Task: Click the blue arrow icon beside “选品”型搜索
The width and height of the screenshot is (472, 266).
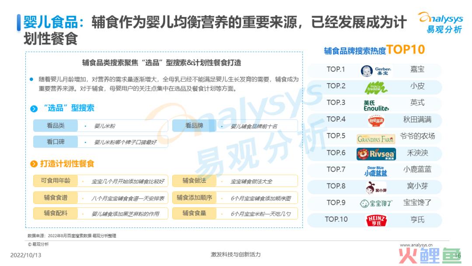Action: pos(34,108)
